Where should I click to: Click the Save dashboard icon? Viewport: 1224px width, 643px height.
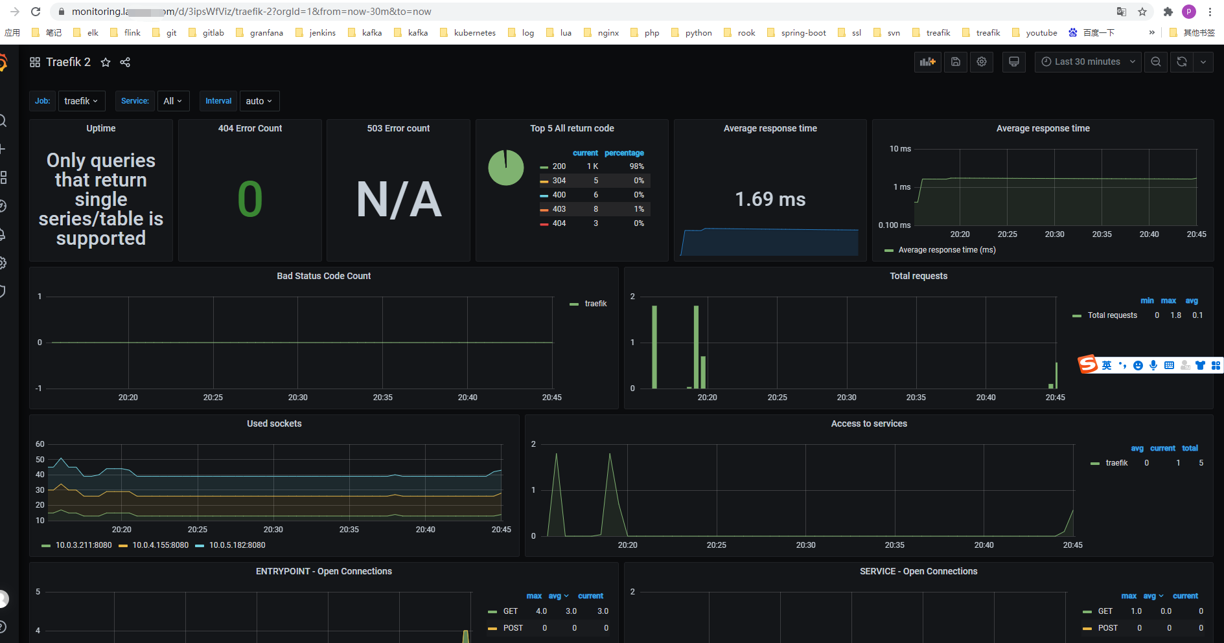tap(956, 62)
